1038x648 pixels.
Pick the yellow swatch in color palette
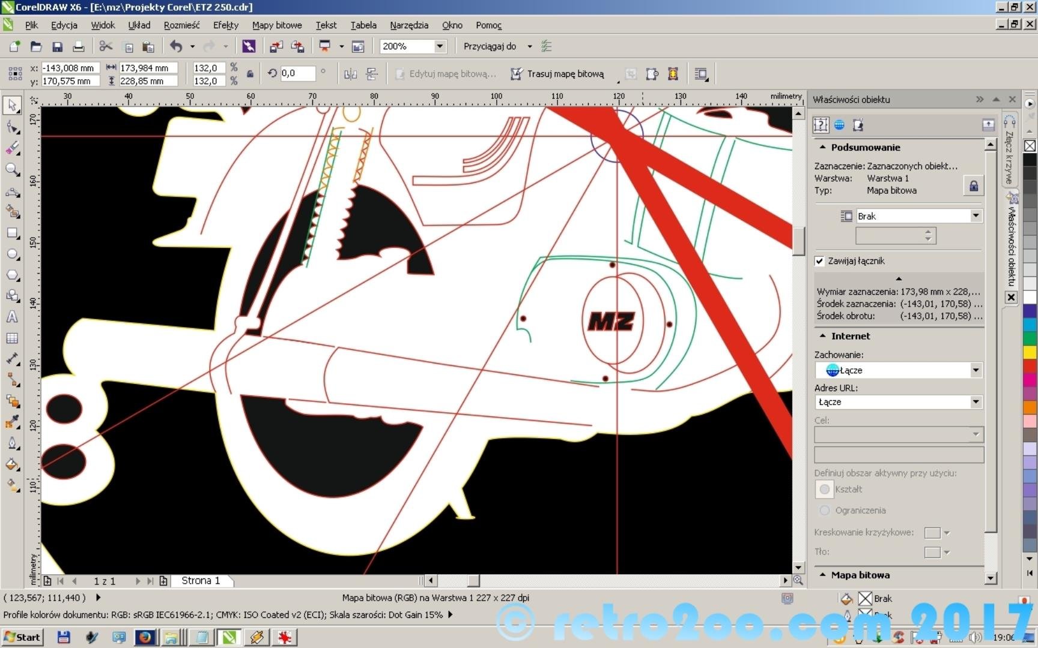pyautogui.click(x=1030, y=352)
